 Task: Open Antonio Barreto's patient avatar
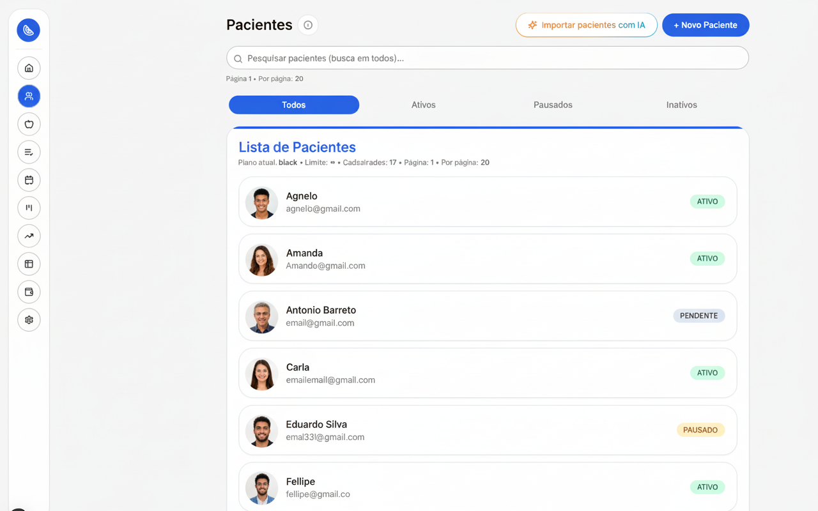coord(261,317)
